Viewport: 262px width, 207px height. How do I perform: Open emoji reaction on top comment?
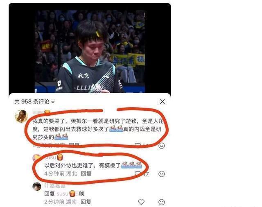pyautogui.click(x=162, y=146)
